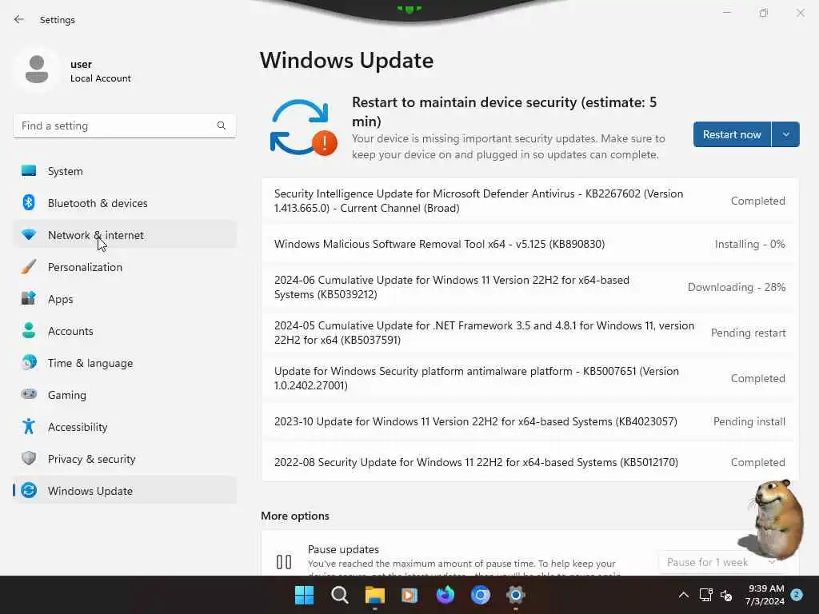The height and width of the screenshot is (614, 819).
Task: Click the pause icon beside Pause updates
Action: click(x=284, y=562)
